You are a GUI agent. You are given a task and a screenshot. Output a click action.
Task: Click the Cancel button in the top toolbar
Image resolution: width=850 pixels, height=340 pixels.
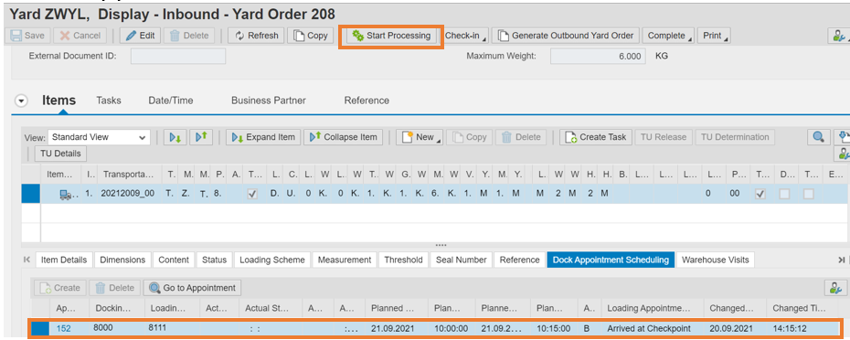coord(80,36)
